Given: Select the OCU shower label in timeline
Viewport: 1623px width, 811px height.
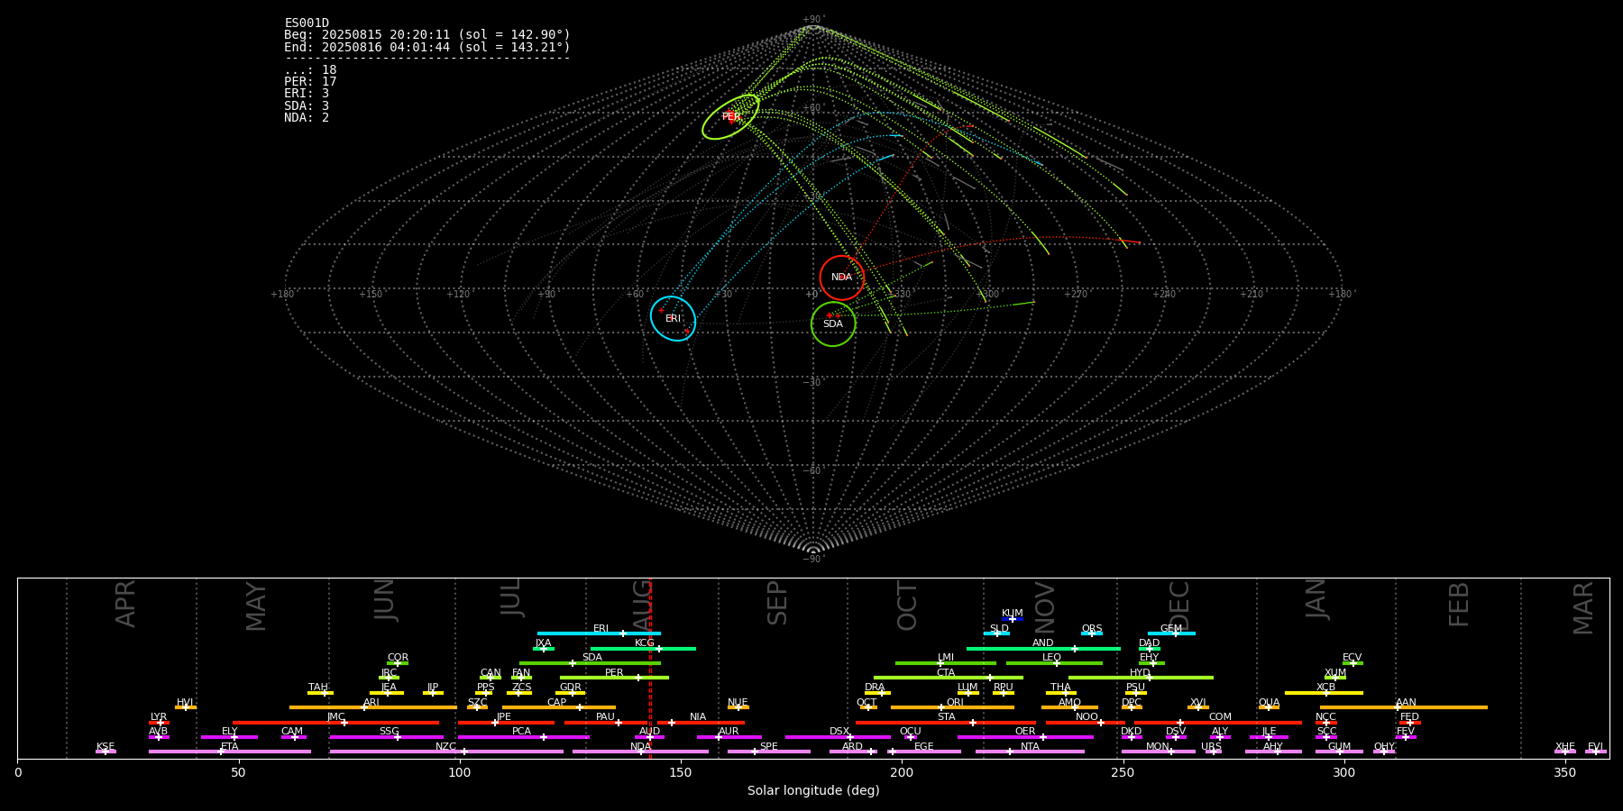Looking at the screenshot, I should 911,732.
